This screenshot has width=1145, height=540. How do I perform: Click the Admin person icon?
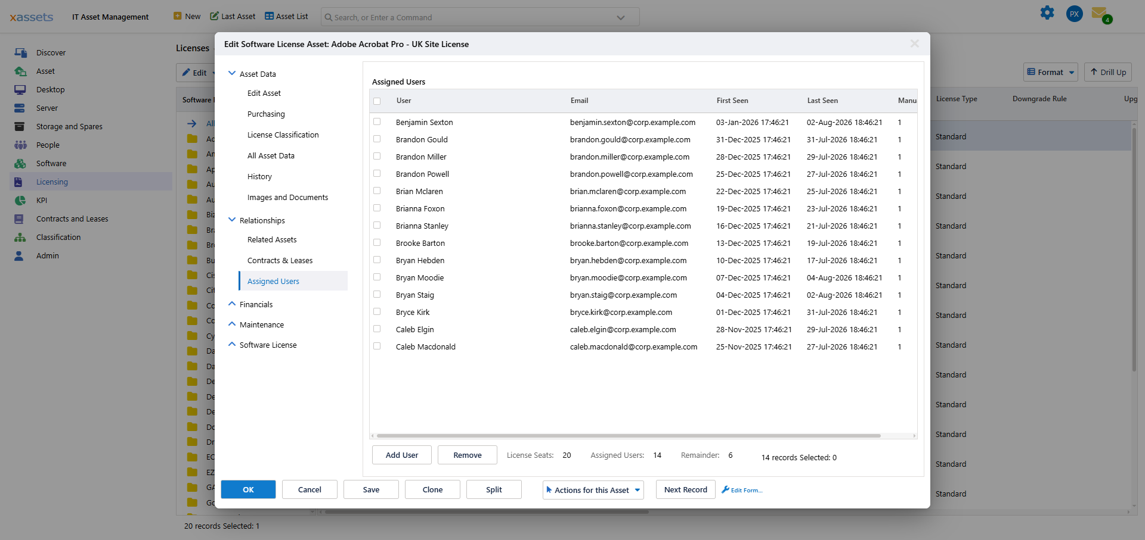click(19, 255)
